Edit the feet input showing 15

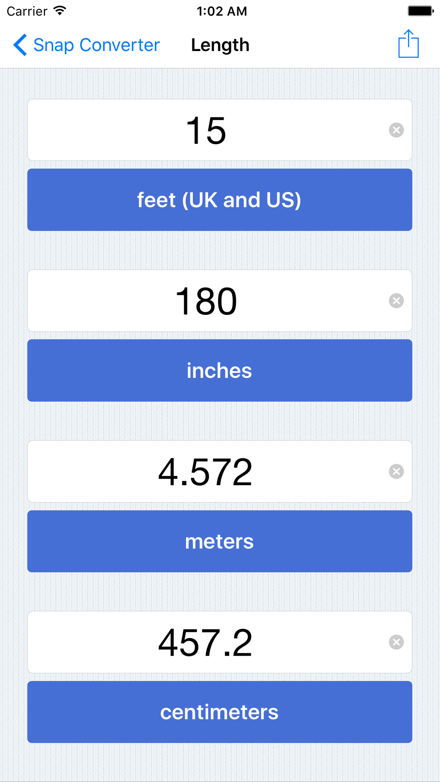206,130
